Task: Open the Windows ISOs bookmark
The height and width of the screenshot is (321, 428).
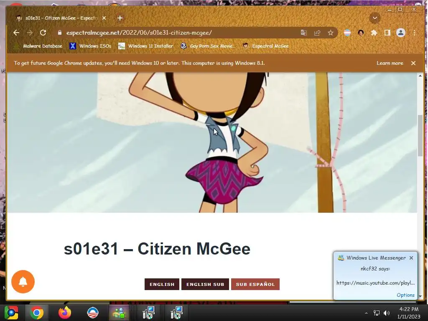Action: (91, 46)
